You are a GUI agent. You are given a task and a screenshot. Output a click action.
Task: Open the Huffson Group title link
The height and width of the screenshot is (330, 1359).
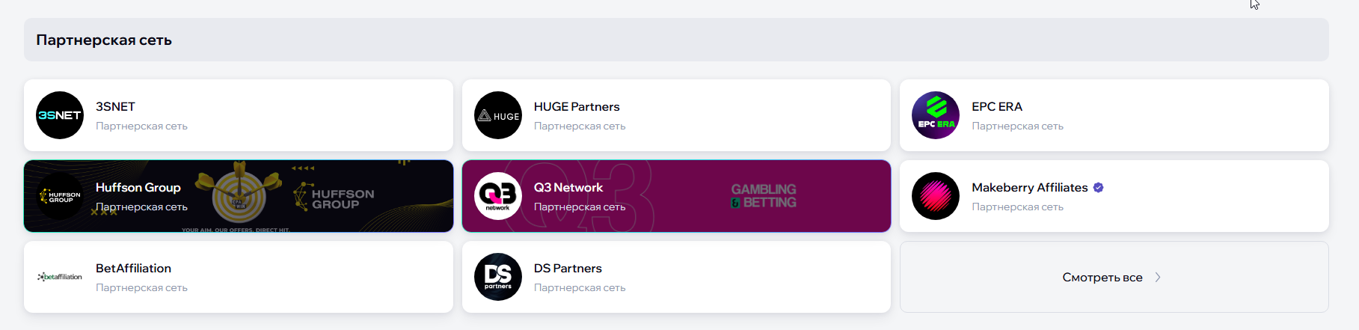click(x=138, y=188)
